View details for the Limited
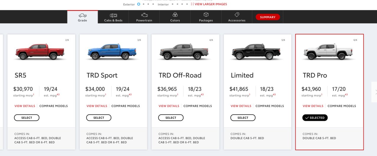Screen dimensions: 377x156 pyautogui.click(x=241, y=106)
